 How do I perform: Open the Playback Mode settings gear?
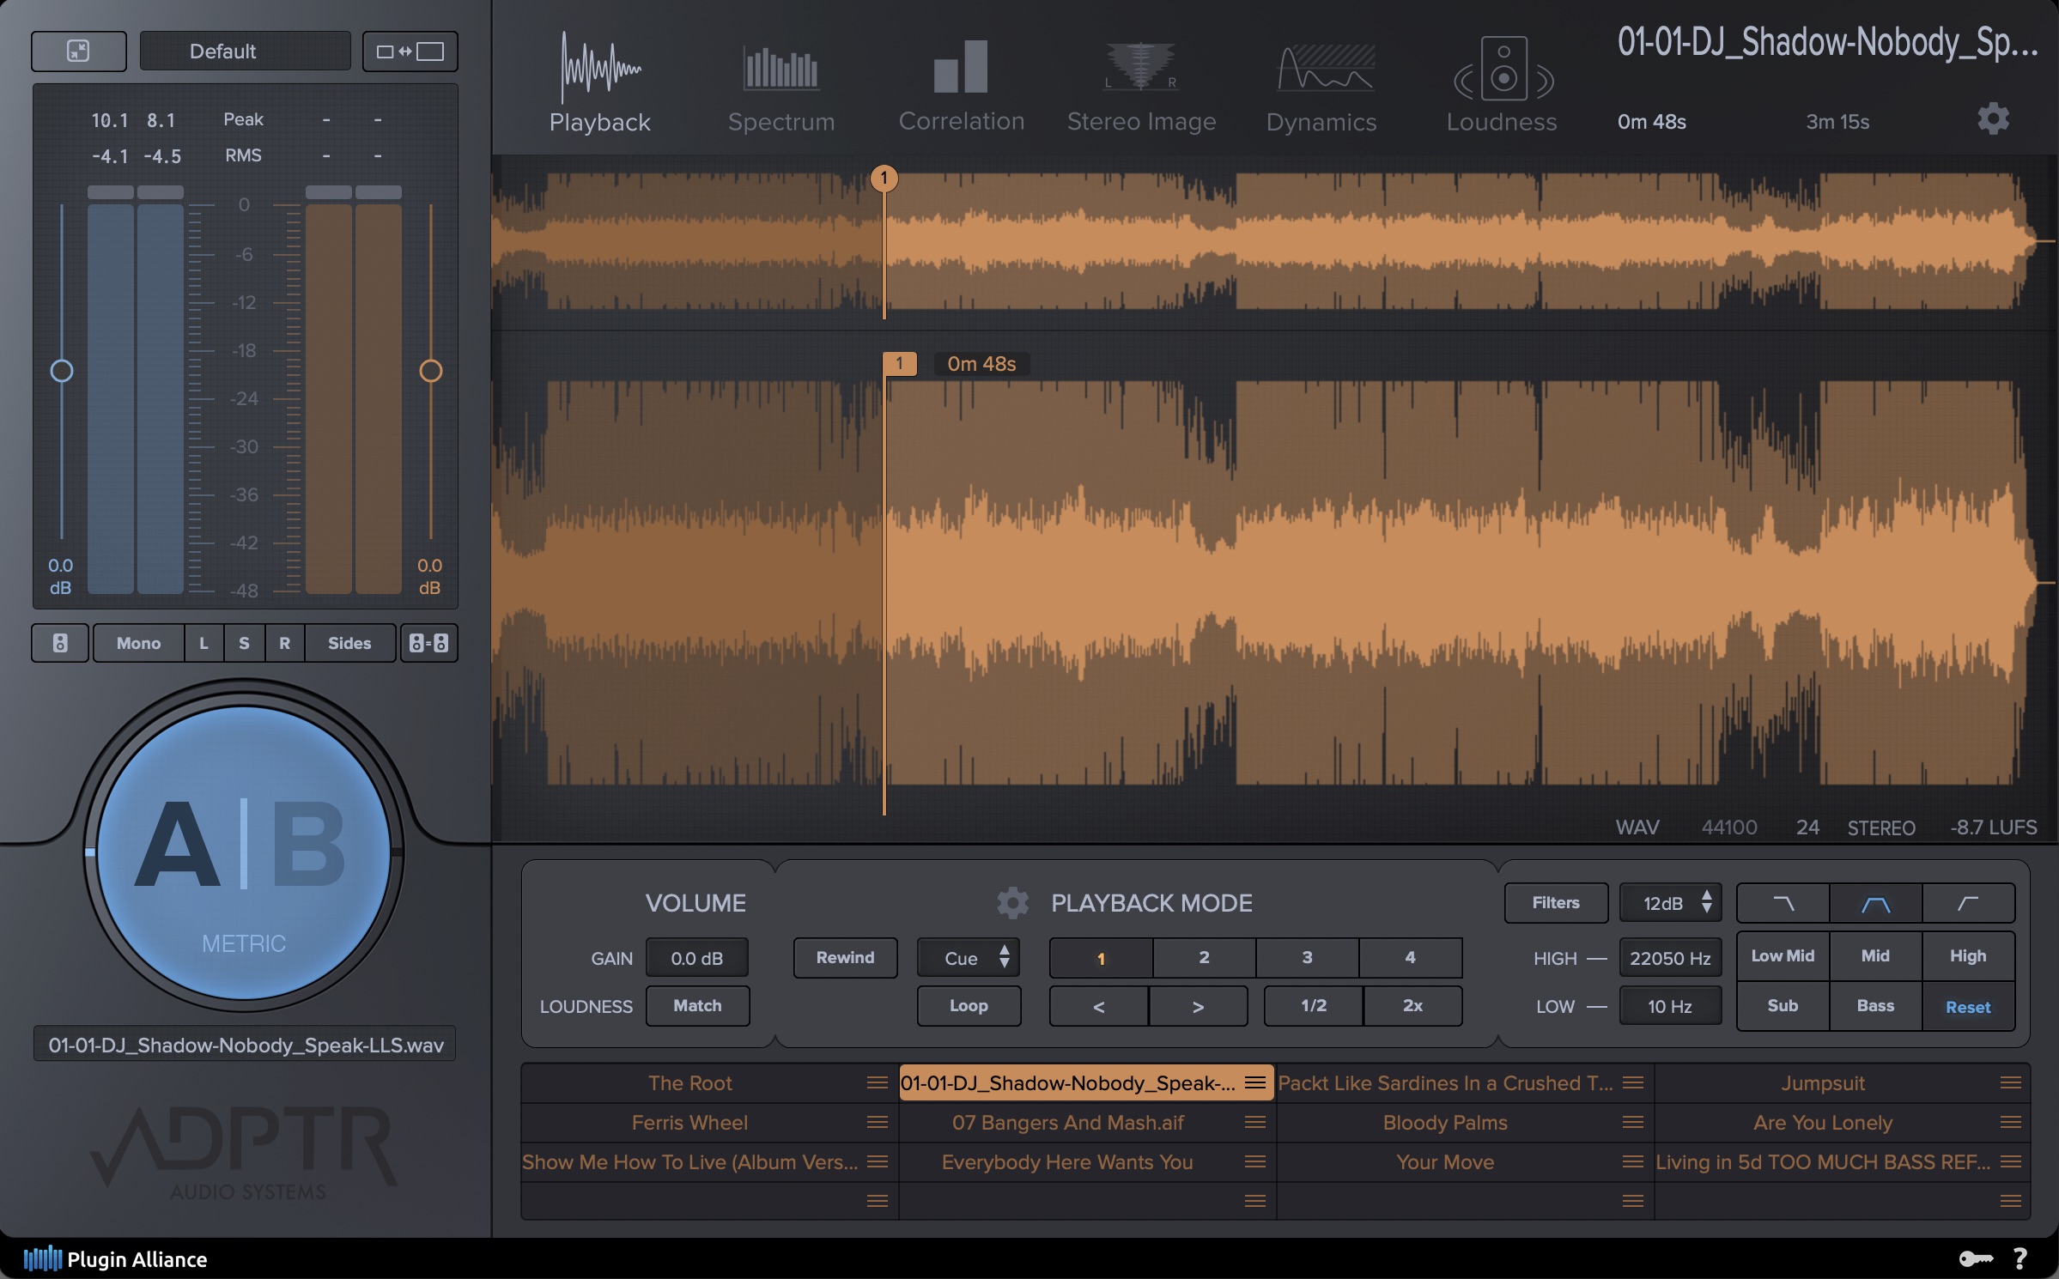(1012, 903)
